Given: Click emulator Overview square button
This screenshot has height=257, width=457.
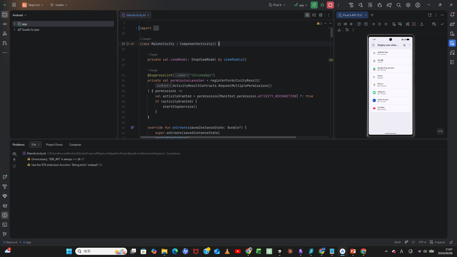Looking at the screenshot, I should tap(386, 24).
